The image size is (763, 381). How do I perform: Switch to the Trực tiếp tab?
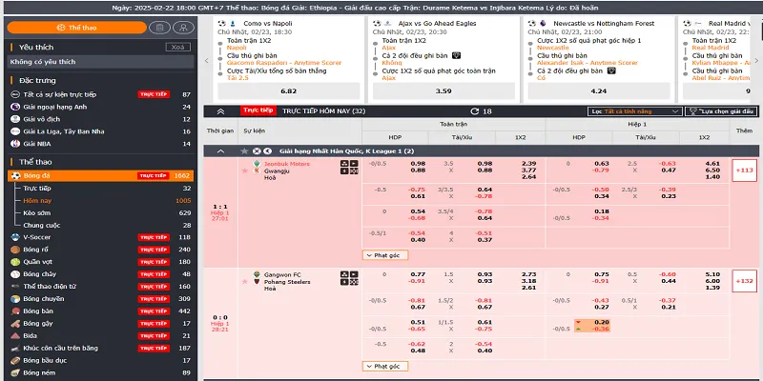pyautogui.click(x=258, y=110)
